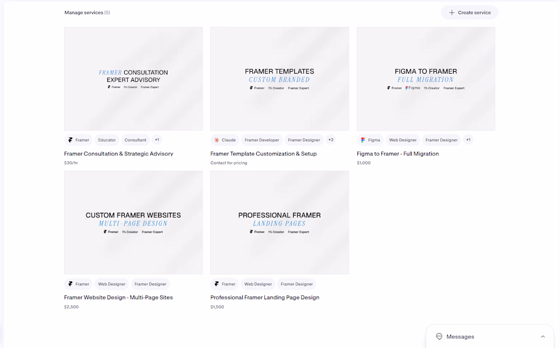Screen dimensions: 560x348
Task: Click the $1,500 price text
Action: click(x=217, y=307)
